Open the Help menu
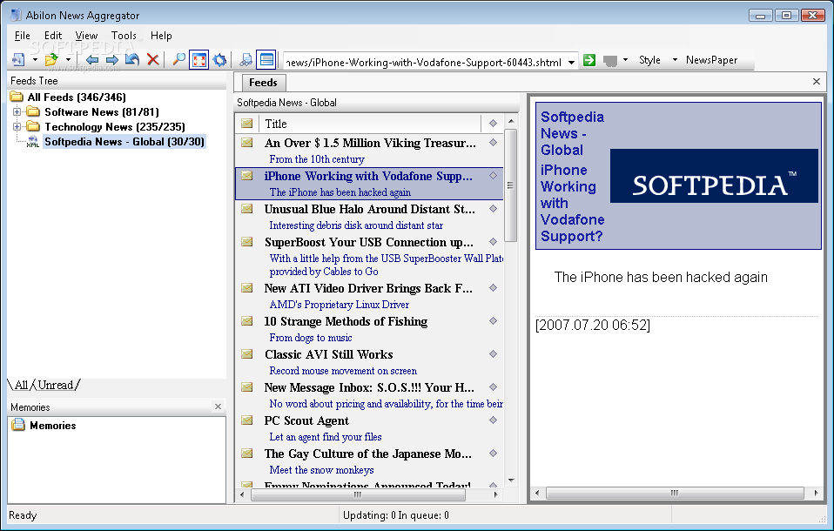 (161, 36)
